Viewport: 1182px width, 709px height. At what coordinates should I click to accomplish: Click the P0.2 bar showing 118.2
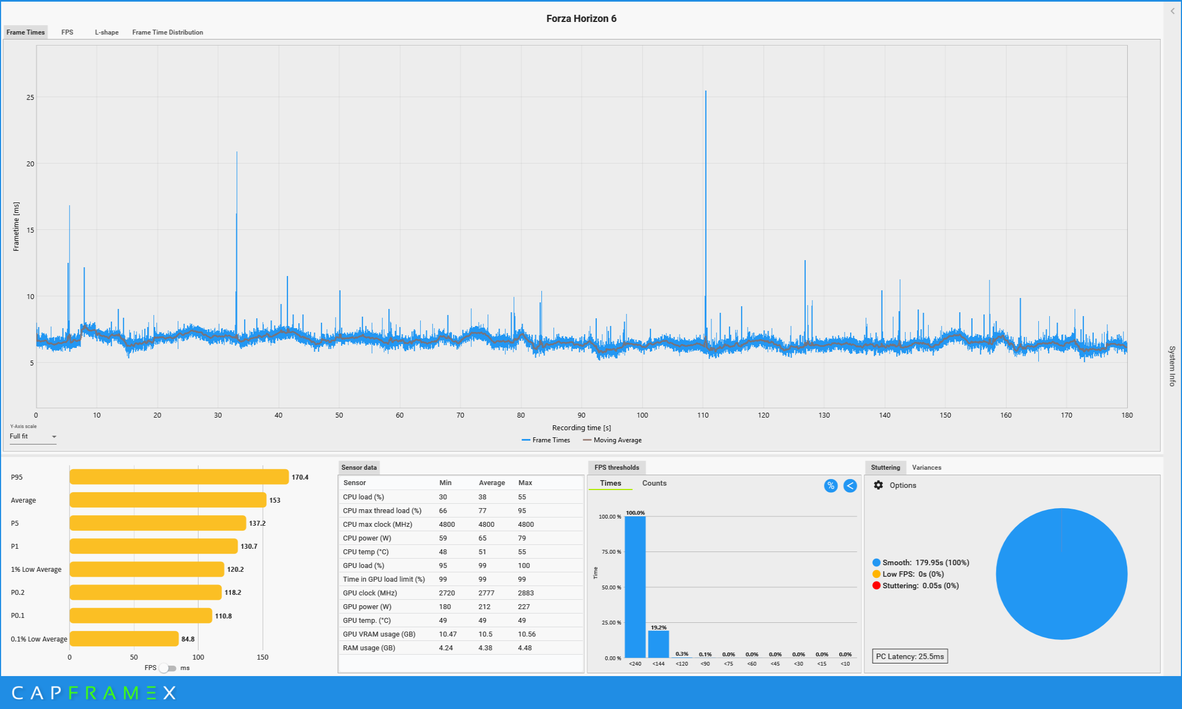pos(145,592)
